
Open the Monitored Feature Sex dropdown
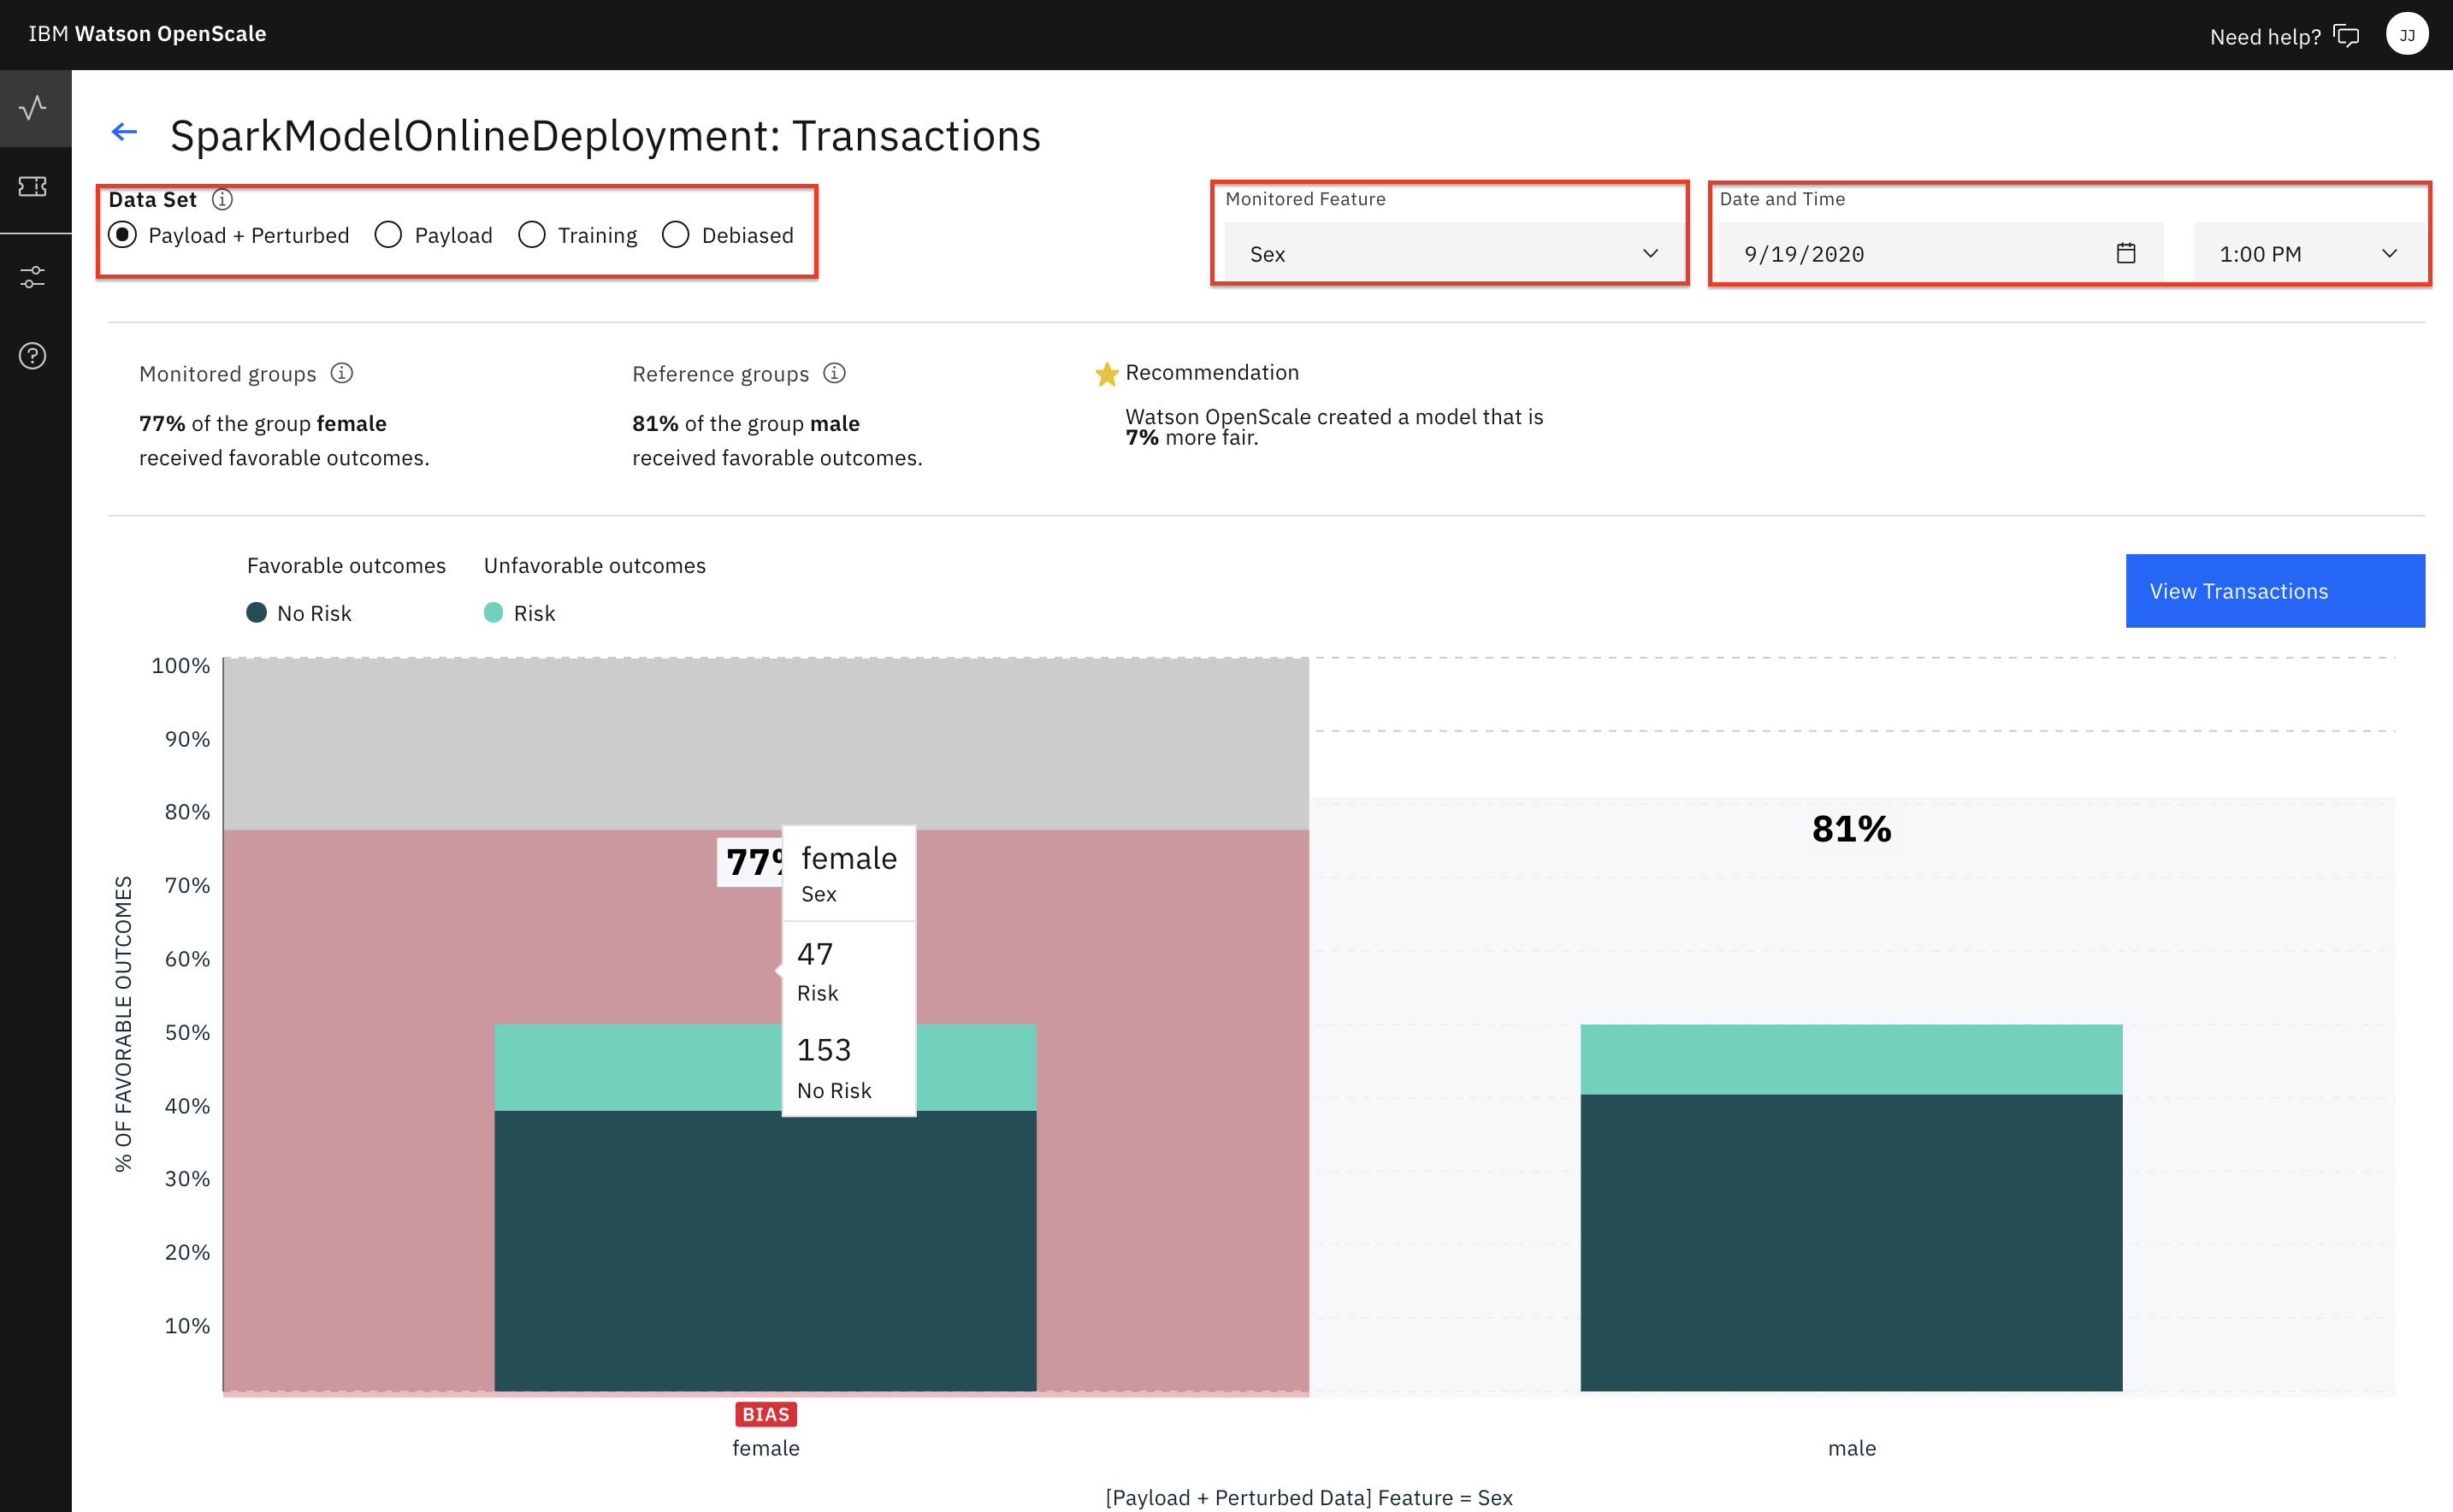[x=1450, y=253]
